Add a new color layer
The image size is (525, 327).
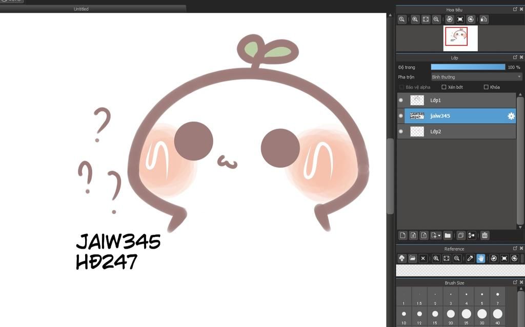click(403, 235)
